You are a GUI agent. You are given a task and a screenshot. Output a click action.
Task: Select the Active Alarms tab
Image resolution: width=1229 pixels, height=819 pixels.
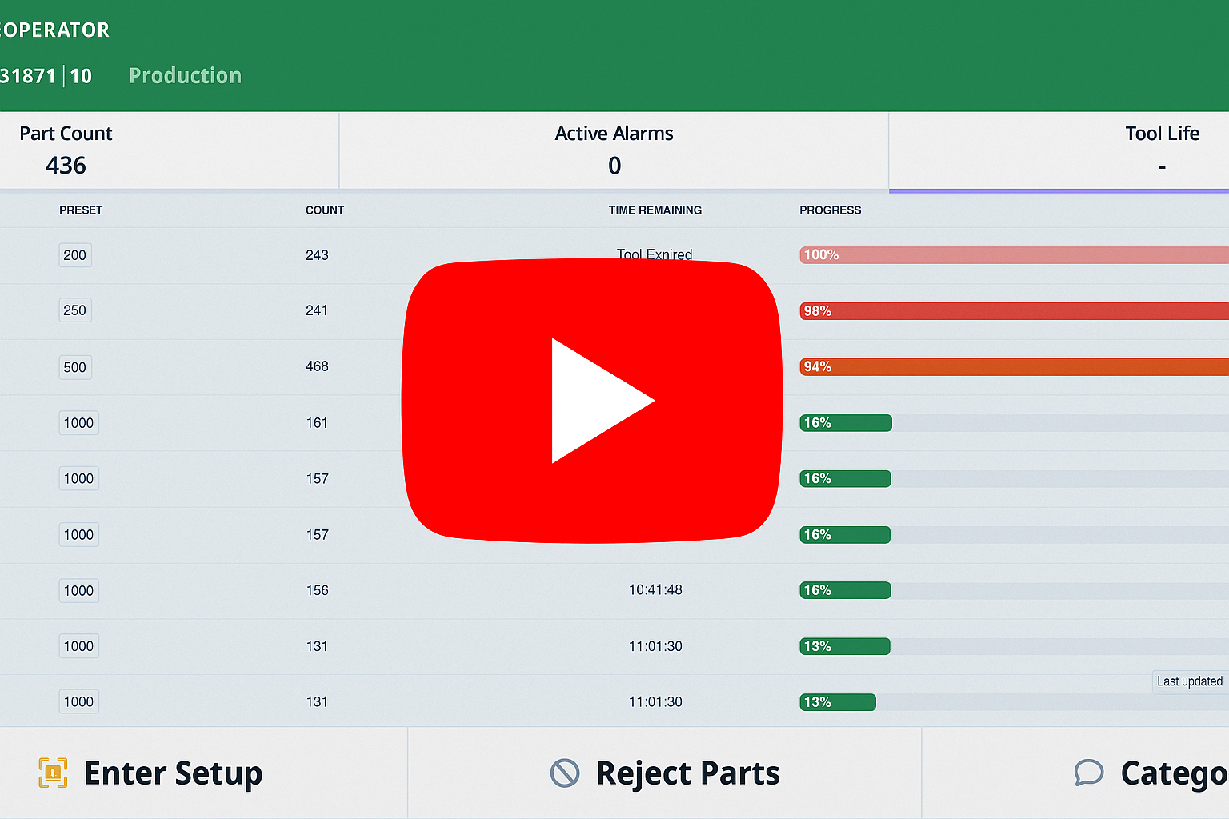pos(614,150)
